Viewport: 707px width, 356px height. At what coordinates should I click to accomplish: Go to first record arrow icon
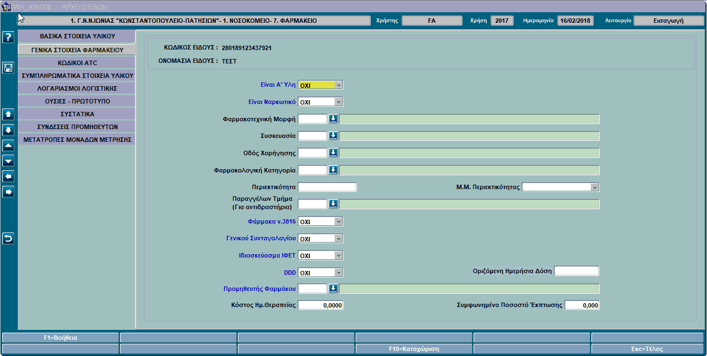click(8, 115)
